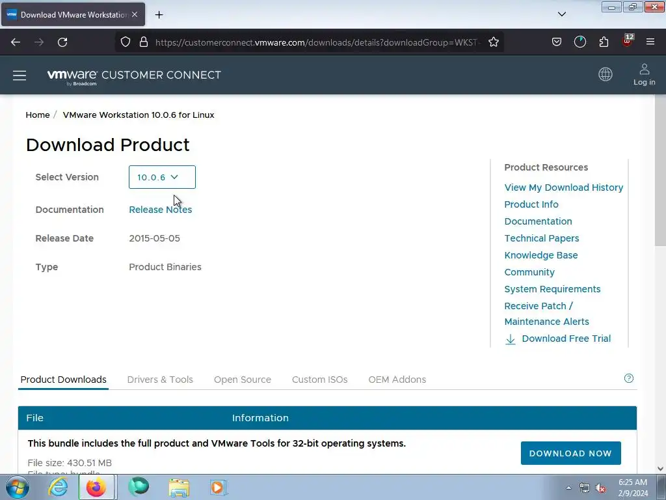Switch to the Drivers & Tools tab
666x500 pixels.
tap(160, 380)
